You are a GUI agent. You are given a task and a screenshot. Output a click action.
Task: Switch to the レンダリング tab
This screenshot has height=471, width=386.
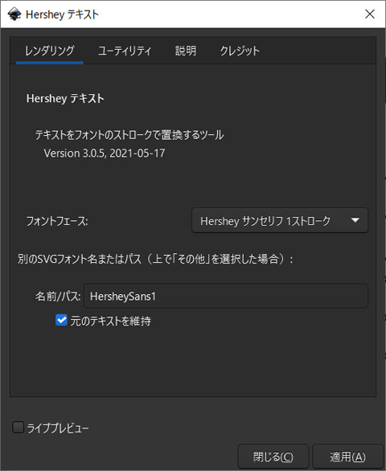[50, 51]
